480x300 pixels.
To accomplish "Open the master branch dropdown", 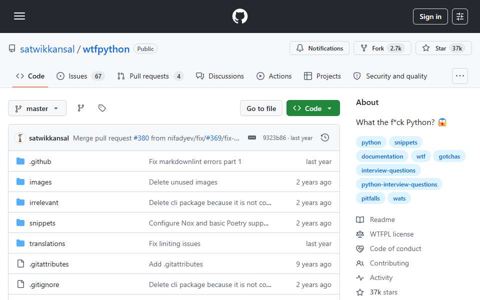I will tap(37, 108).
